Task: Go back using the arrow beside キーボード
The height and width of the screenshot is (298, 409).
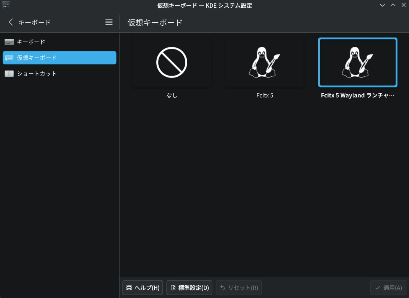Action: (11, 22)
